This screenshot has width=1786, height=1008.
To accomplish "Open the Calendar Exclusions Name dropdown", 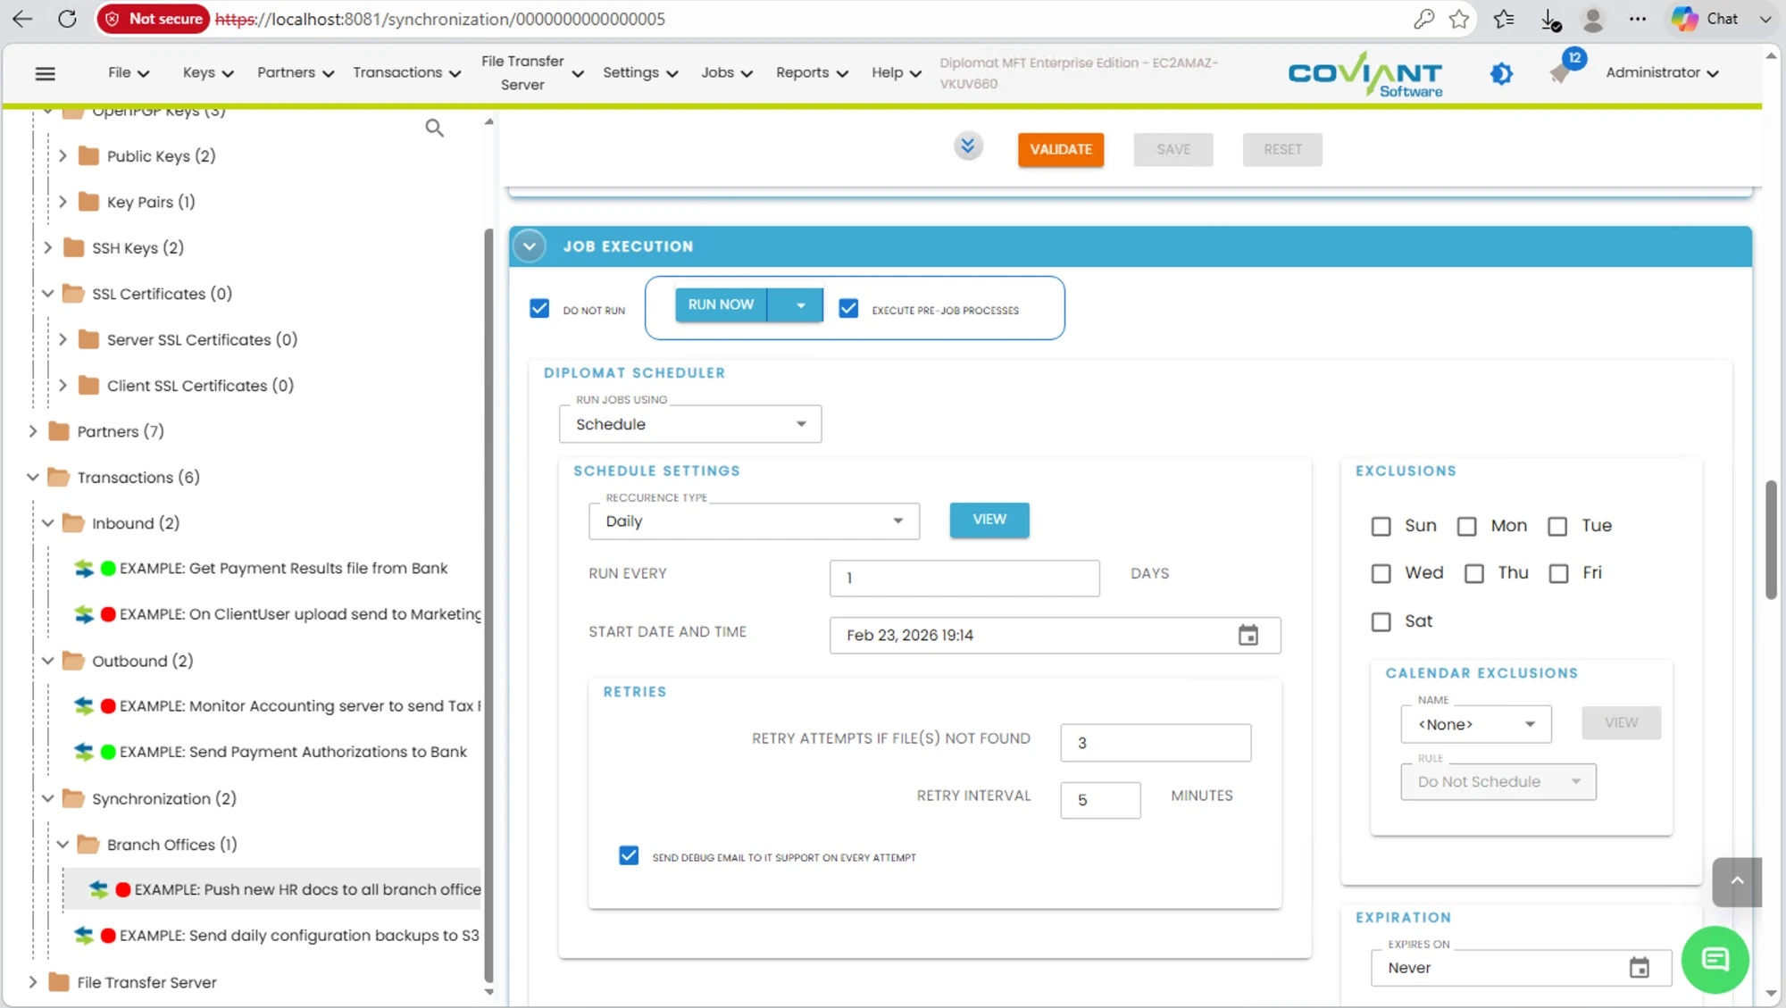I will pyautogui.click(x=1475, y=724).
